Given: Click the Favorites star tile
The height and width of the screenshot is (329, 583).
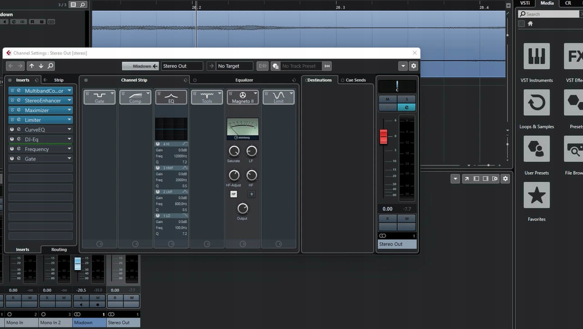Looking at the screenshot, I should point(536,195).
